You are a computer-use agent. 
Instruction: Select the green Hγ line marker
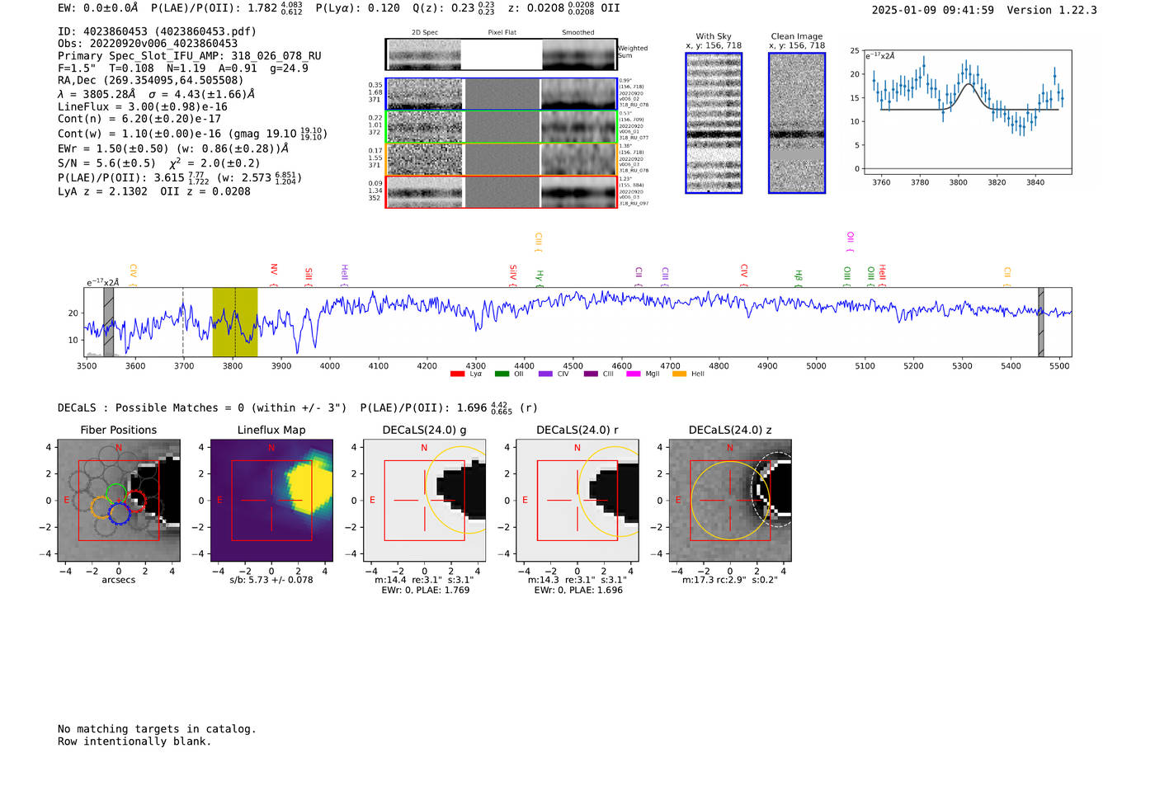pyautogui.click(x=540, y=277)
